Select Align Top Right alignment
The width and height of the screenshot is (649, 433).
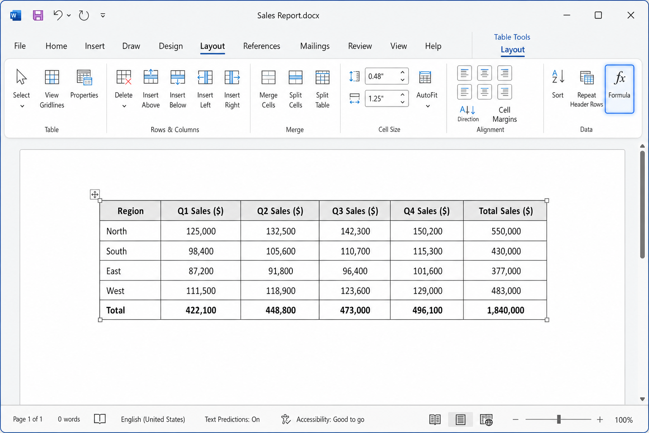tap(504, 73)
